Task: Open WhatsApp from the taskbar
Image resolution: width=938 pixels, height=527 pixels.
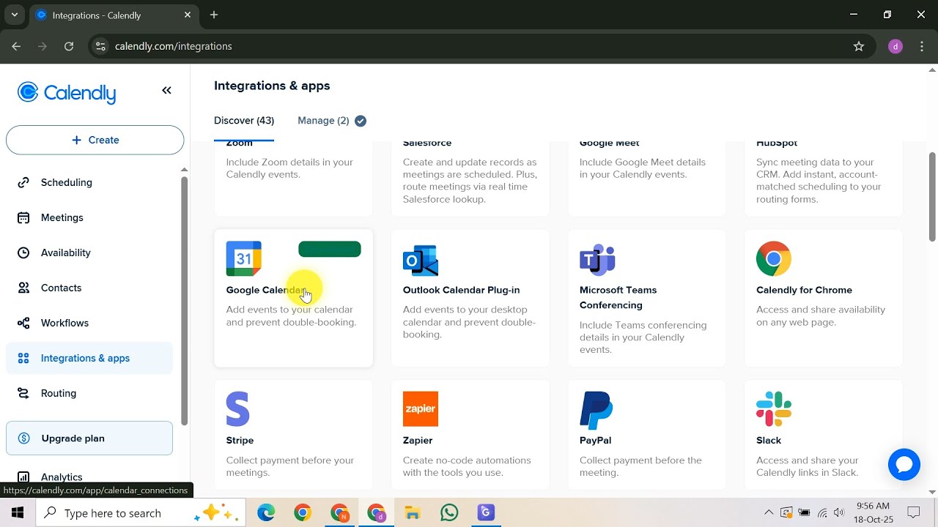Action: 449,513
